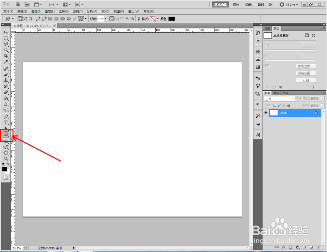Launch Adobe Bridge with Br icon
This screenshot has height=252, width=327.
18,4
